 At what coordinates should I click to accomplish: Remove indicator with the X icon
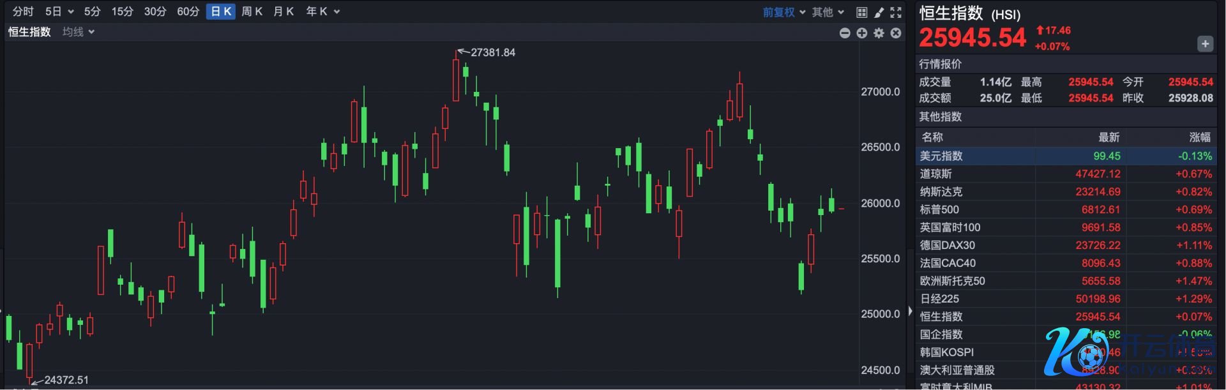[896, 33]
